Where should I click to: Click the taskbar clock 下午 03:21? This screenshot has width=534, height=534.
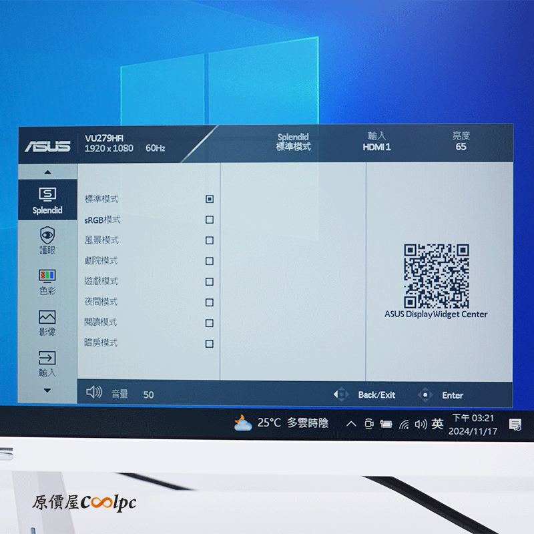473,418
